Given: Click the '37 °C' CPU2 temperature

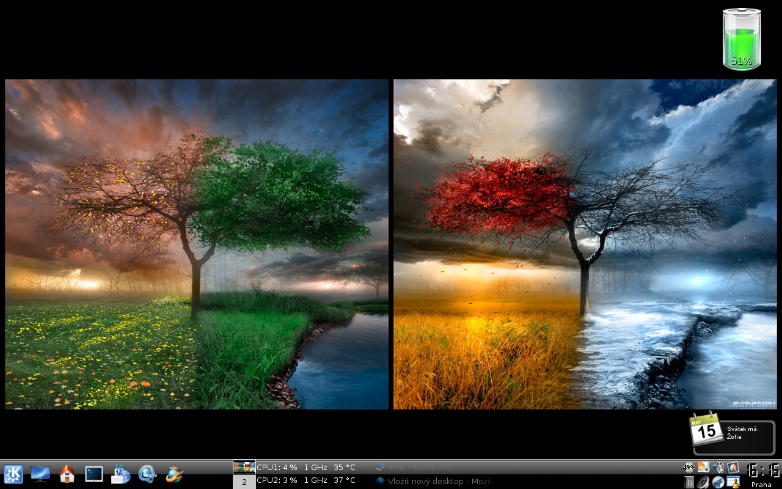Looking at the screenshot, I should pos(345,480).
